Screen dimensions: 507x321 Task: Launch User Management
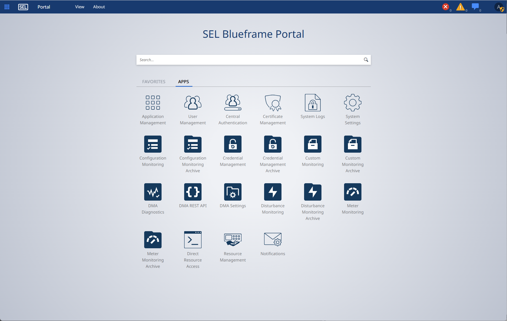tap(193, 102)
